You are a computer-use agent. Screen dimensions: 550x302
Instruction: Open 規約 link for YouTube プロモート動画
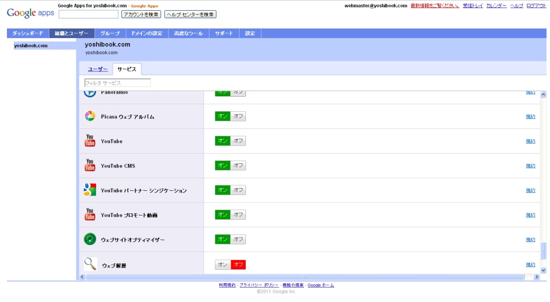click(x=530, y=215)
